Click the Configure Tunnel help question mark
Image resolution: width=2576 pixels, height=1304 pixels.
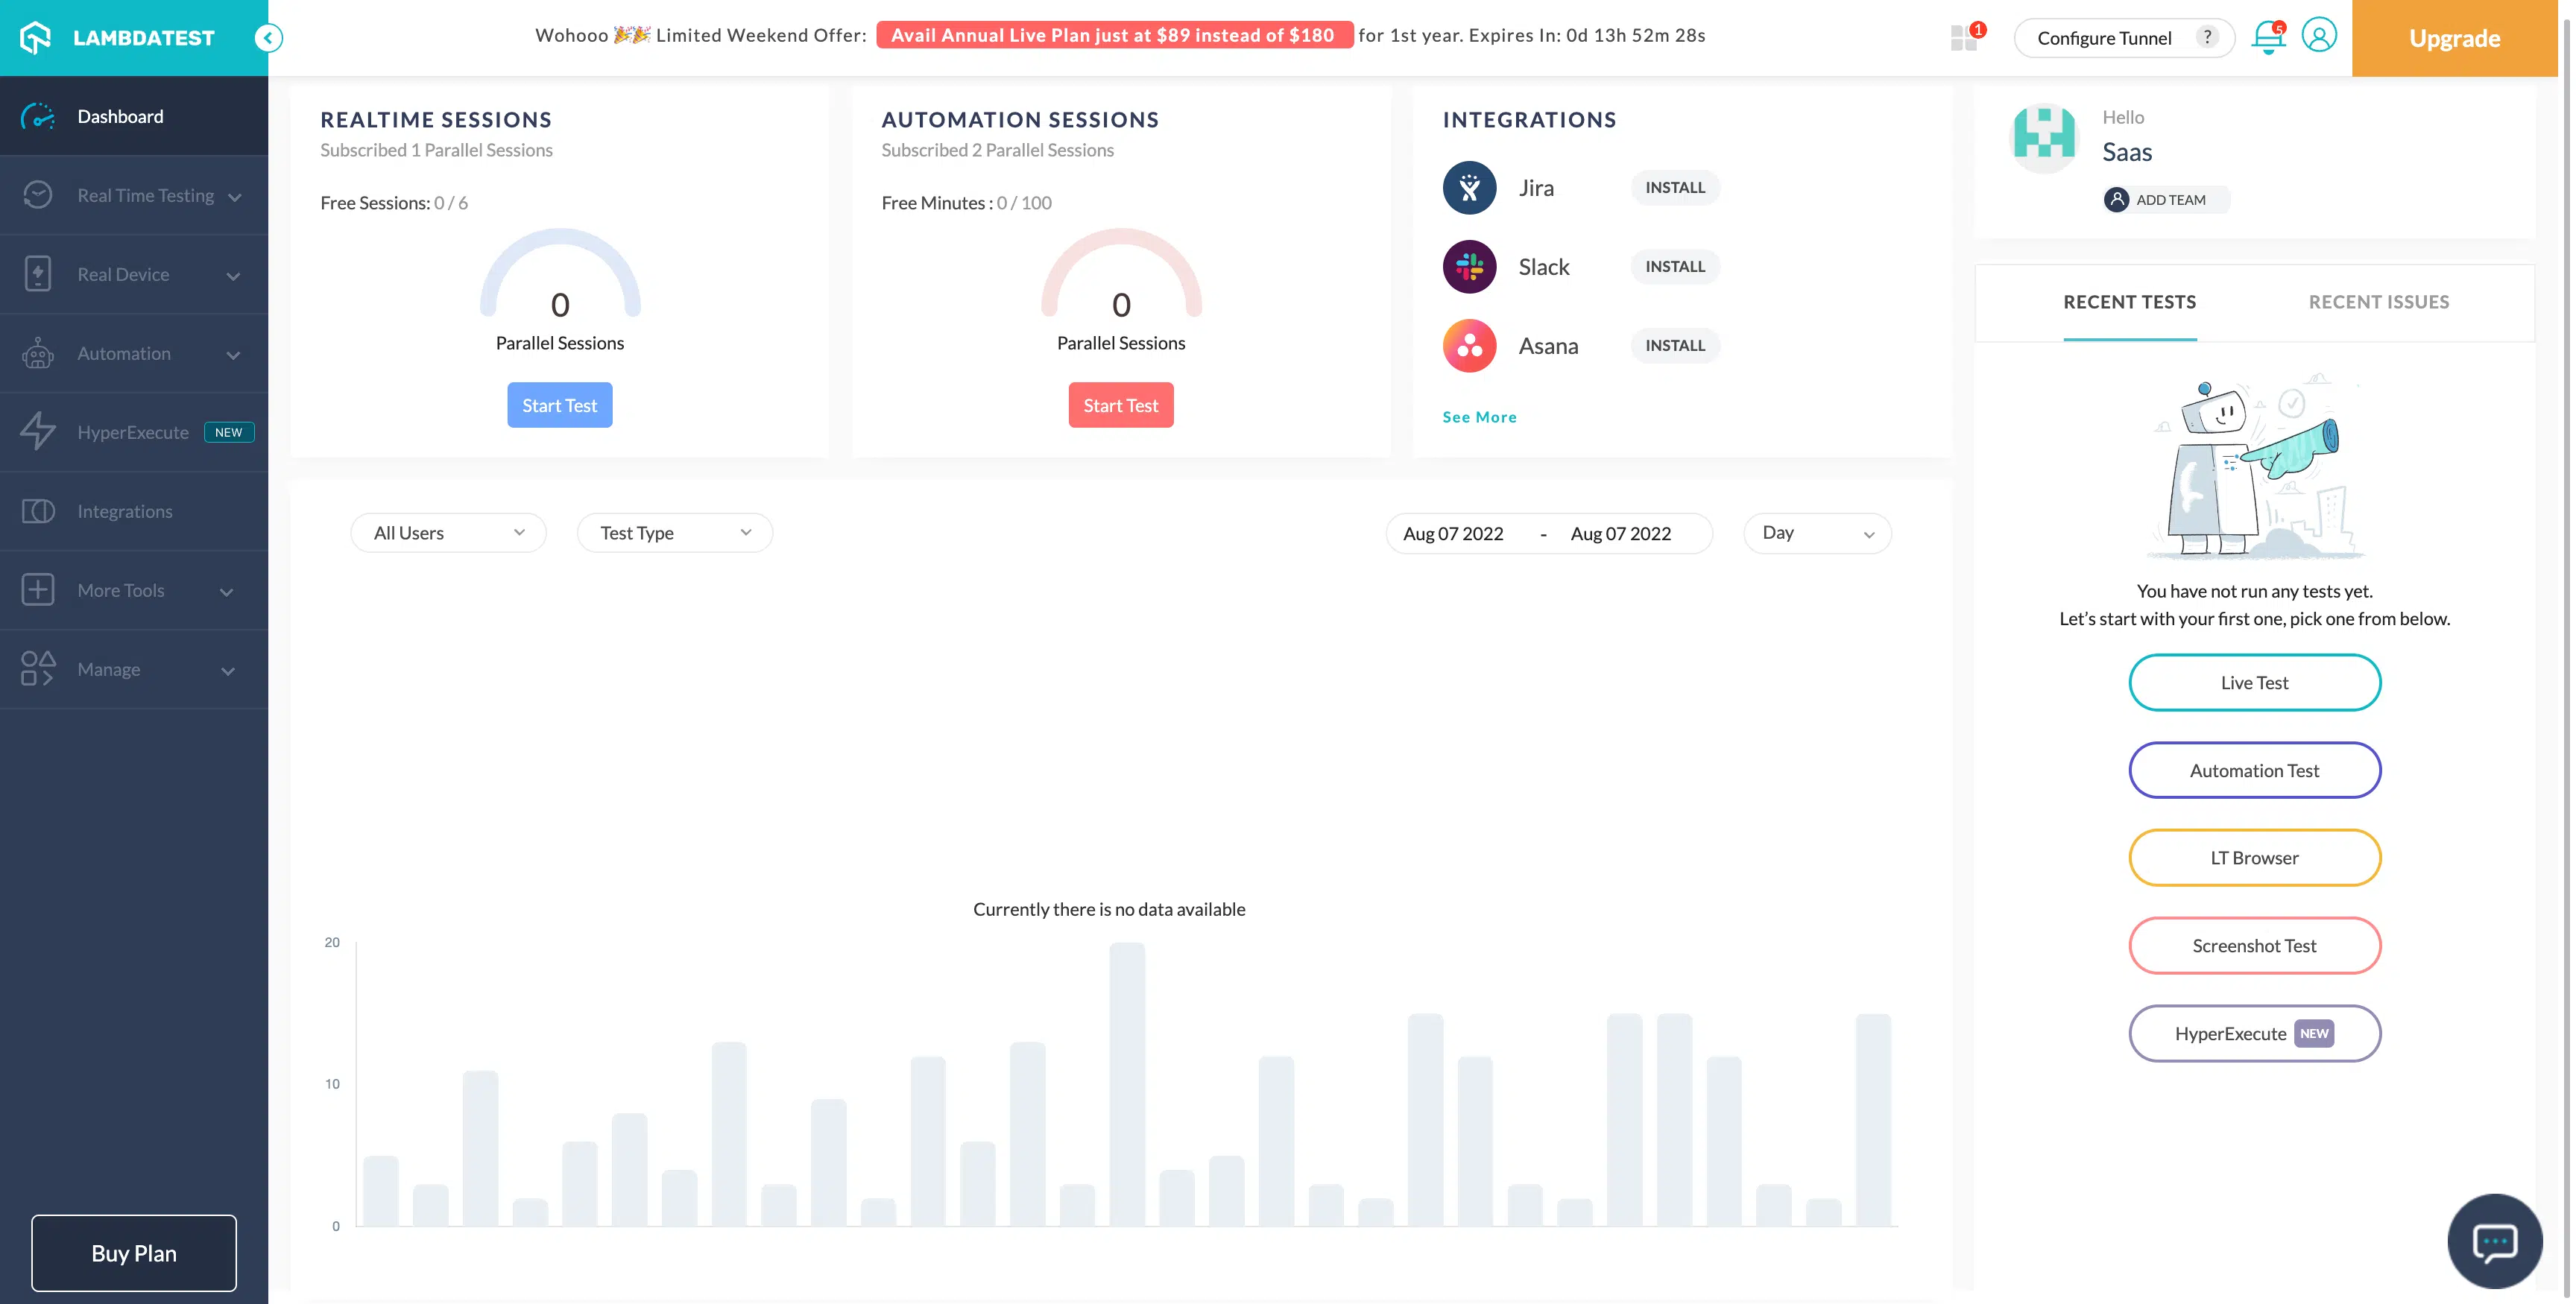pyautogui.click(x=2207, y=38)
